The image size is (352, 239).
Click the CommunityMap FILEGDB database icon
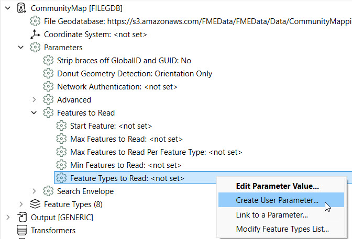pos(22,8)
